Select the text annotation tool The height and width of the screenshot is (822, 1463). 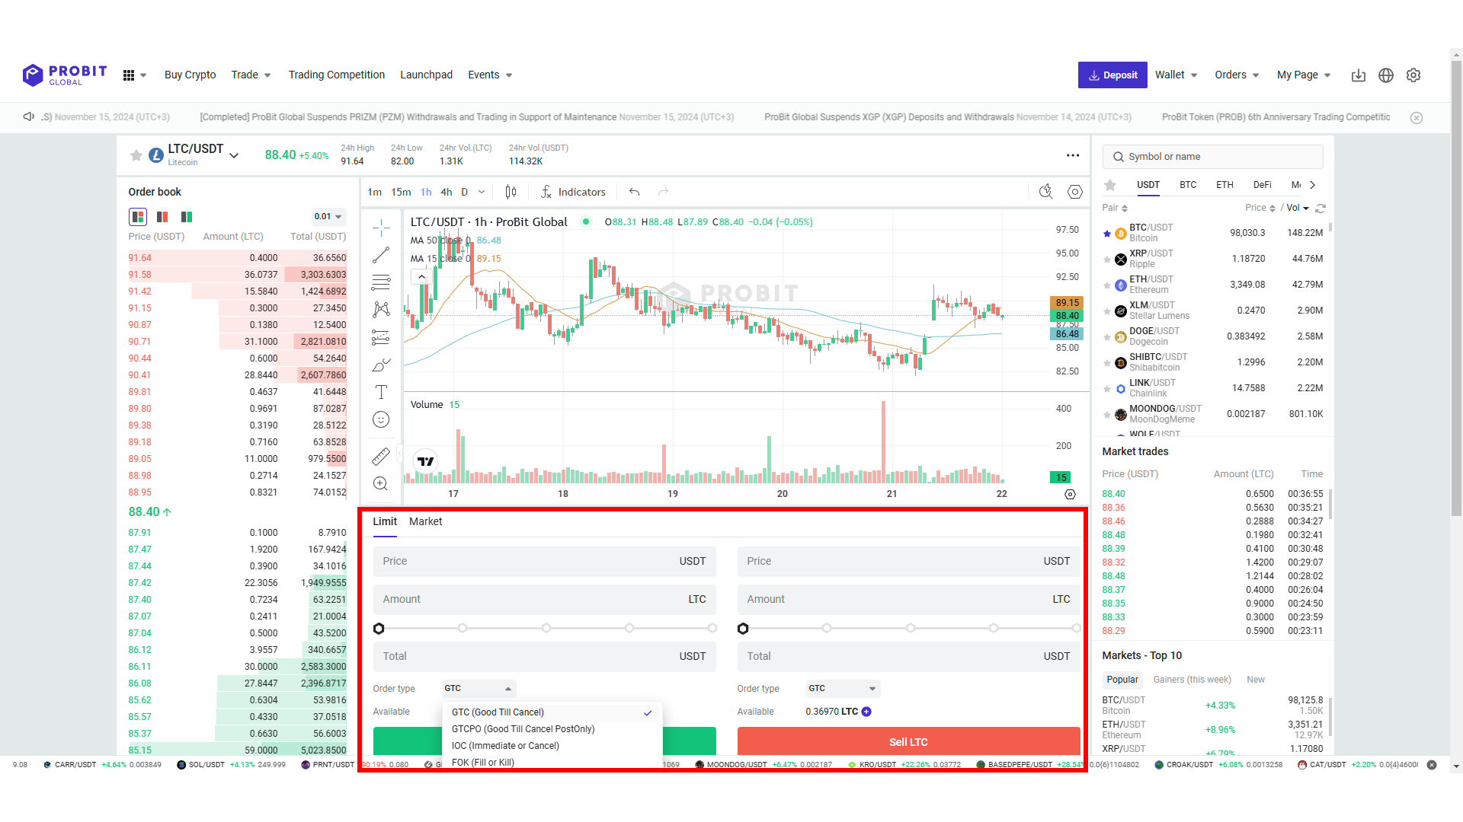coord(381,392)
